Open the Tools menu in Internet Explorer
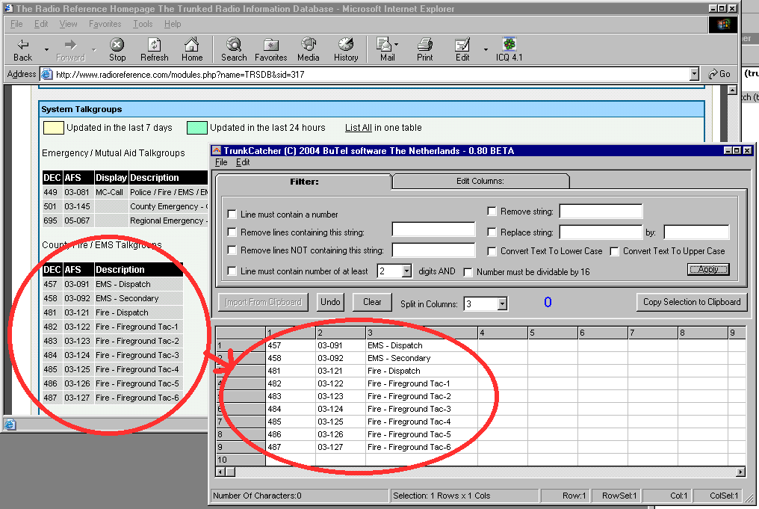Viewport: 759px width, 509px height. (x=143, y=24)
